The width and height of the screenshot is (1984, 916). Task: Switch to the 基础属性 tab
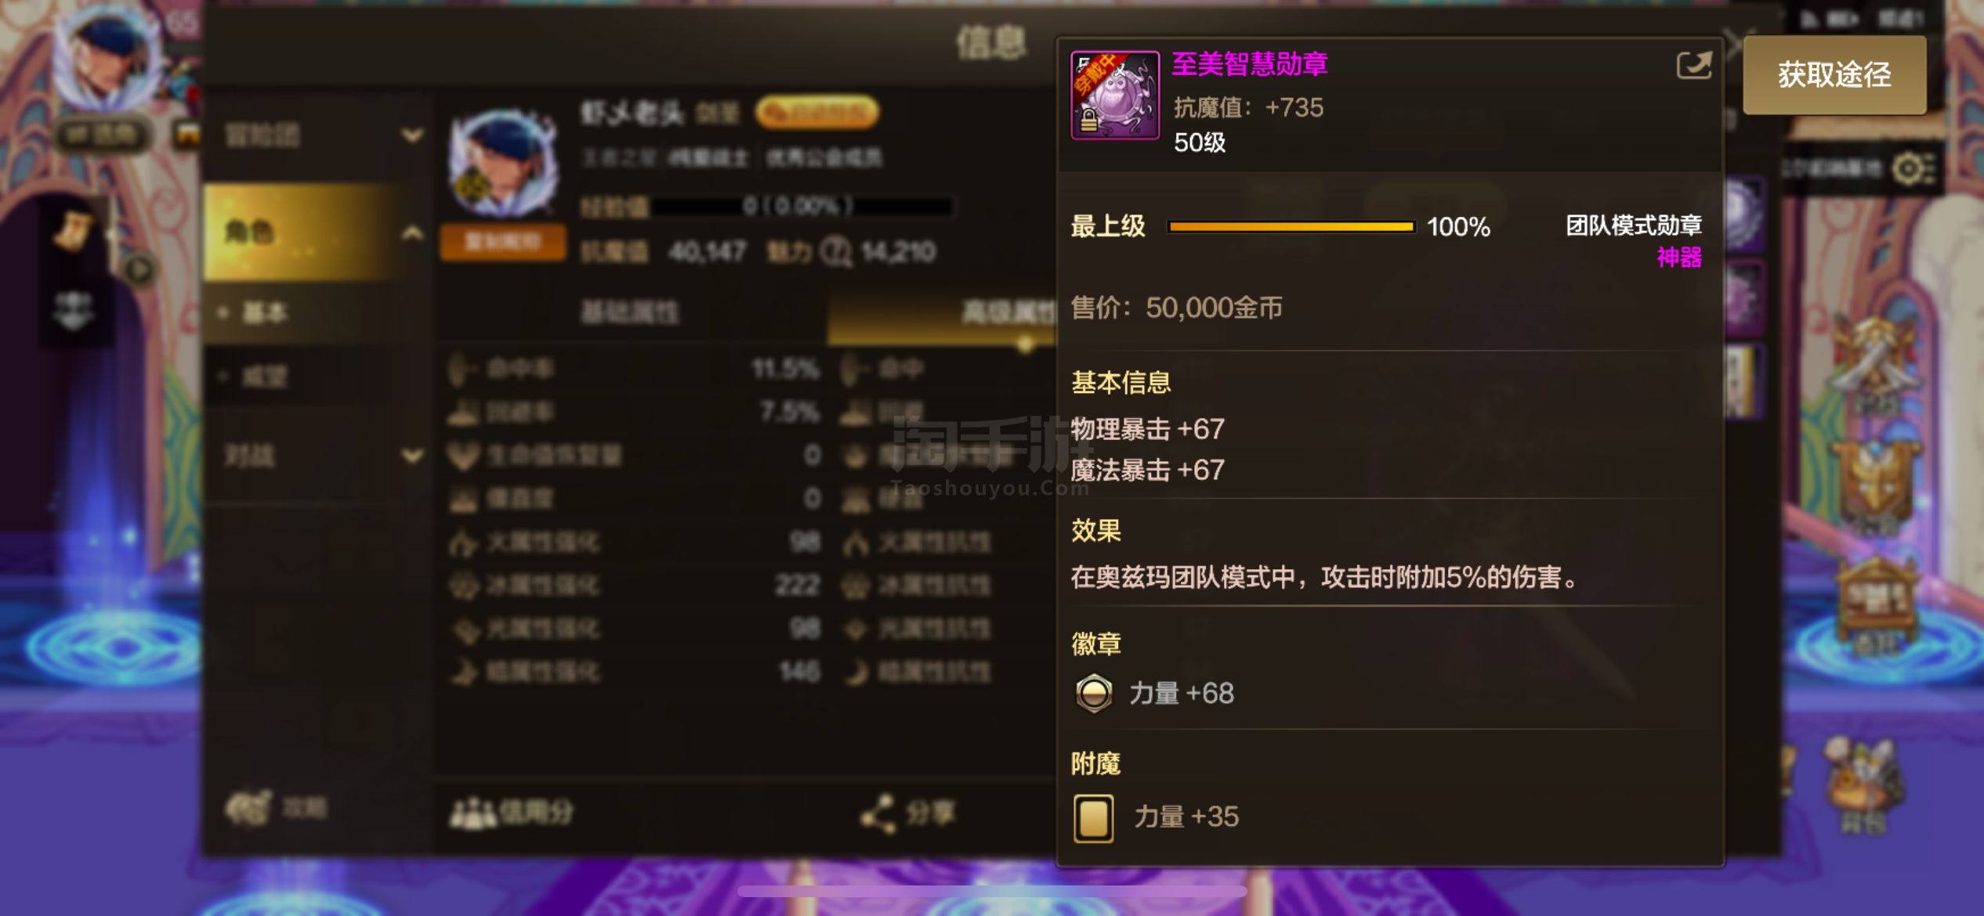[x=630, y=313]
